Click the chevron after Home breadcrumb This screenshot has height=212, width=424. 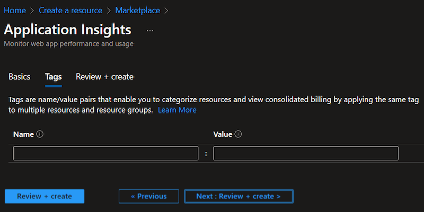pos(32,11)
